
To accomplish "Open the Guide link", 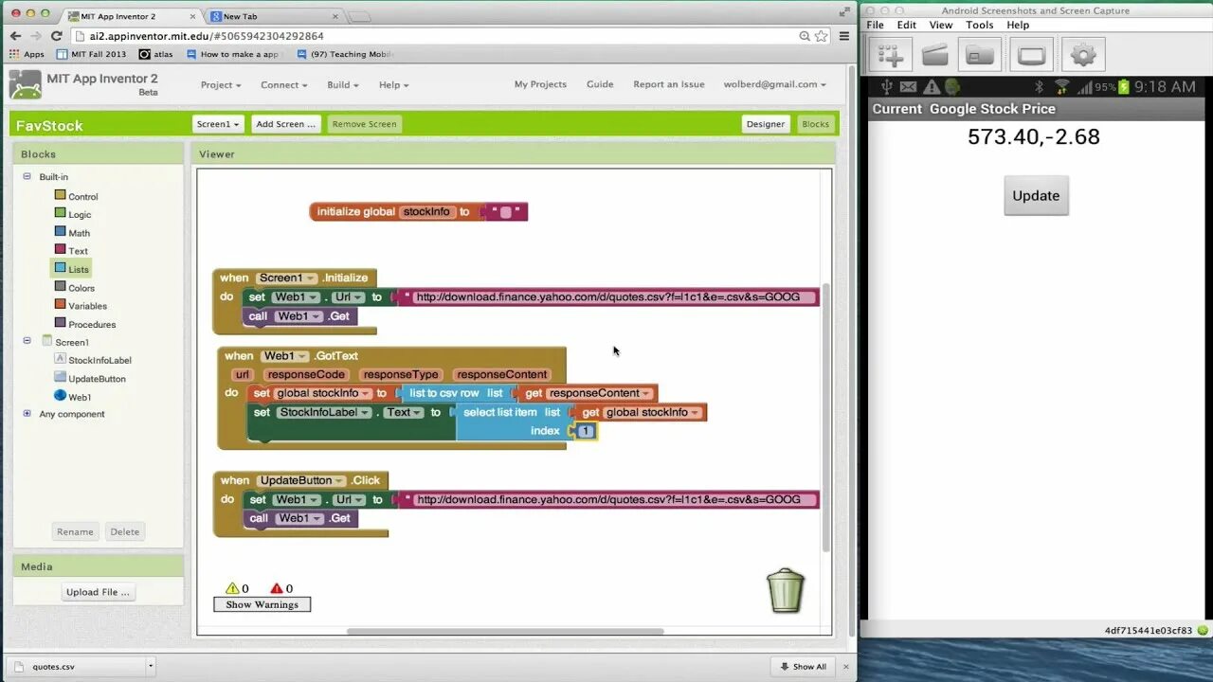I will (600, 84).
